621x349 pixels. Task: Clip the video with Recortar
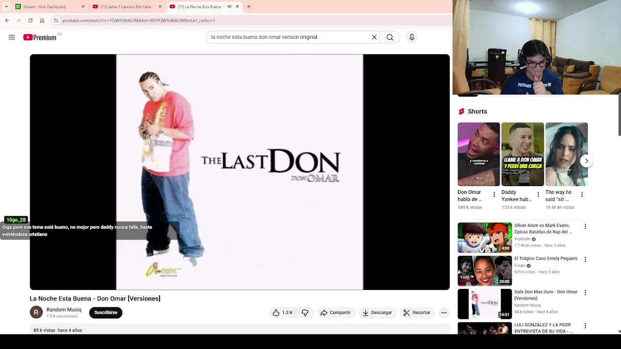[417, 313]
